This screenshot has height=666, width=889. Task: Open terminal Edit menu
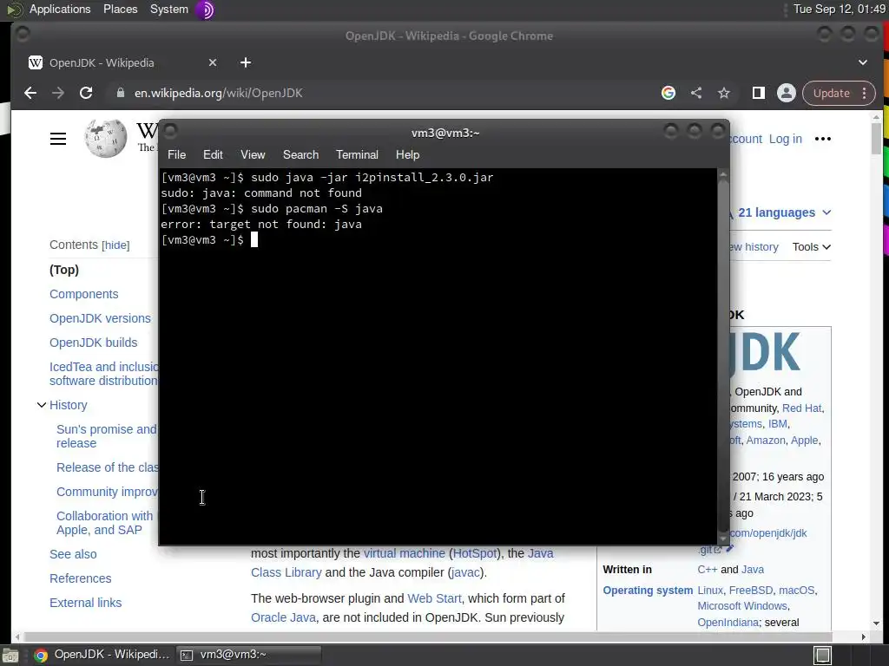214,154
